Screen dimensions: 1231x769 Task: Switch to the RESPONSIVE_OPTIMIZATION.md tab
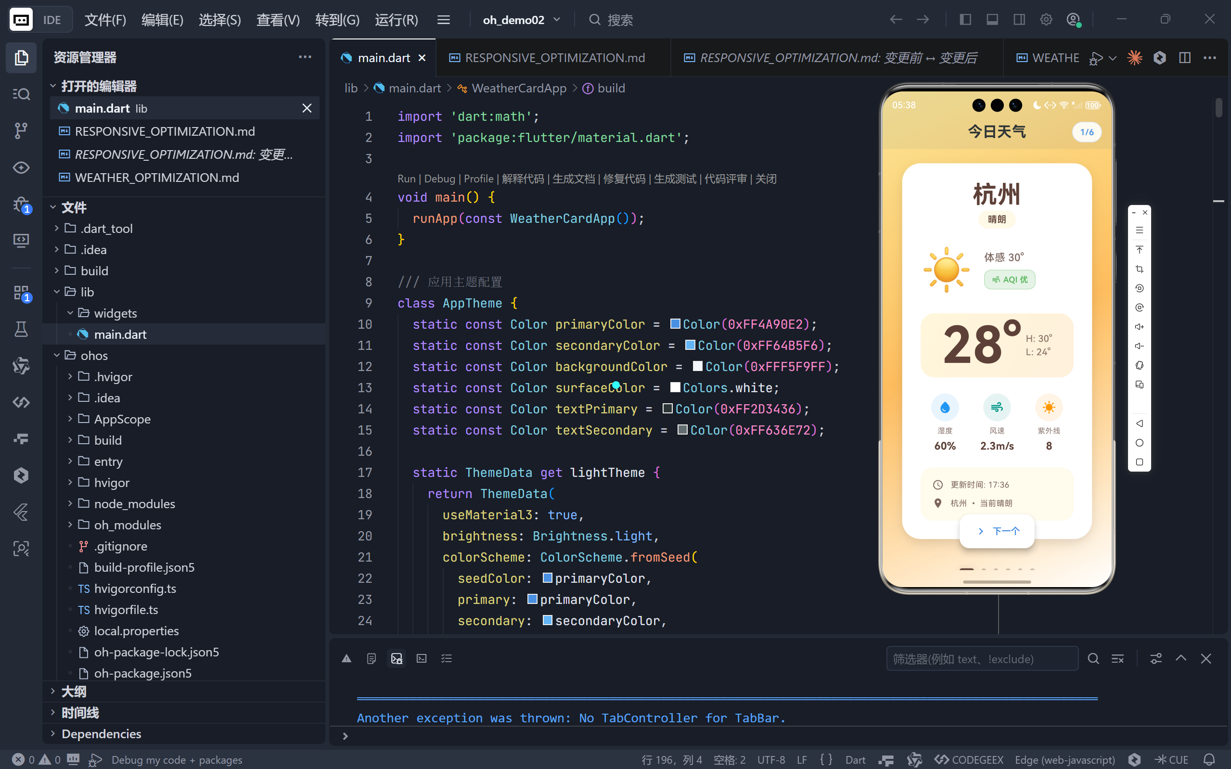[x=554, y=57]
